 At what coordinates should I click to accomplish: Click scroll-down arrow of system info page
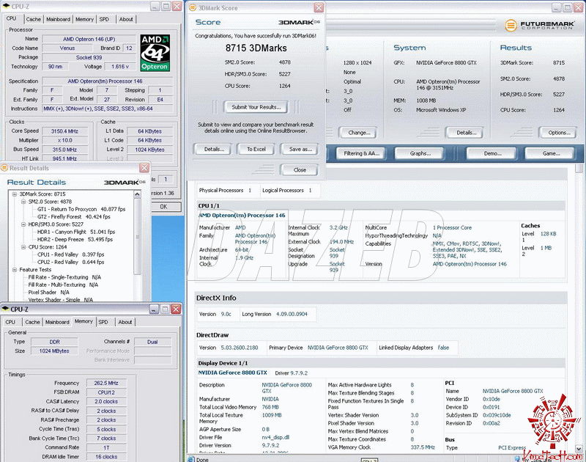579,449
